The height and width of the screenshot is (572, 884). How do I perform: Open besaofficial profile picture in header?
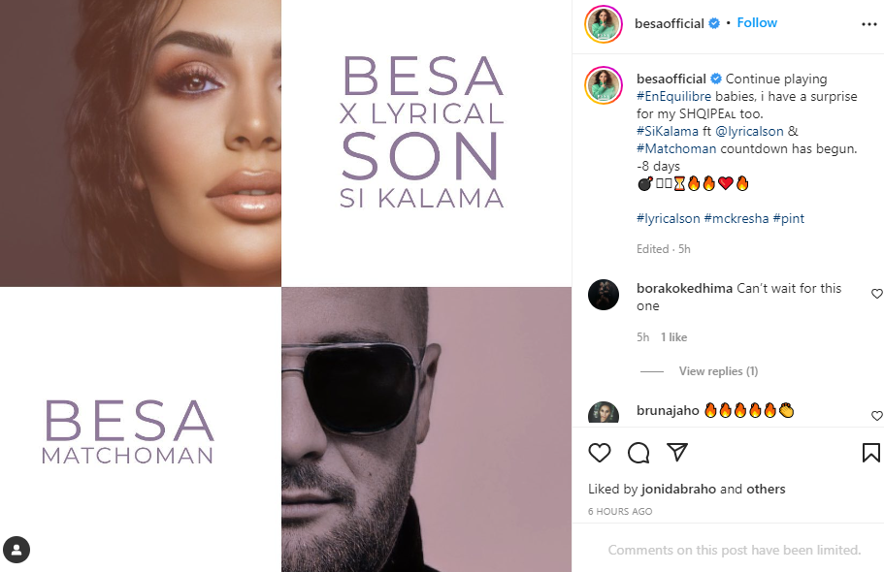coord(604,23)
